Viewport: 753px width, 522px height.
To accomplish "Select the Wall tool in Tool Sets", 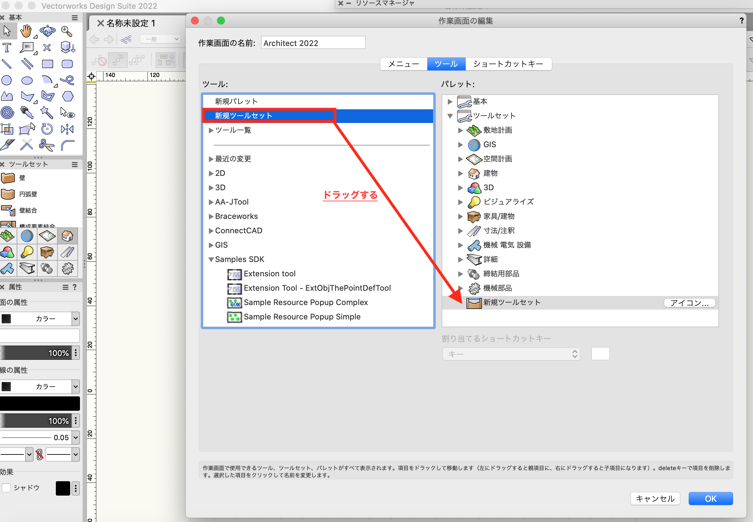I will click(x=8, y=178).
